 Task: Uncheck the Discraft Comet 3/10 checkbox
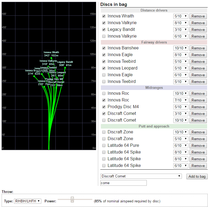104,114
